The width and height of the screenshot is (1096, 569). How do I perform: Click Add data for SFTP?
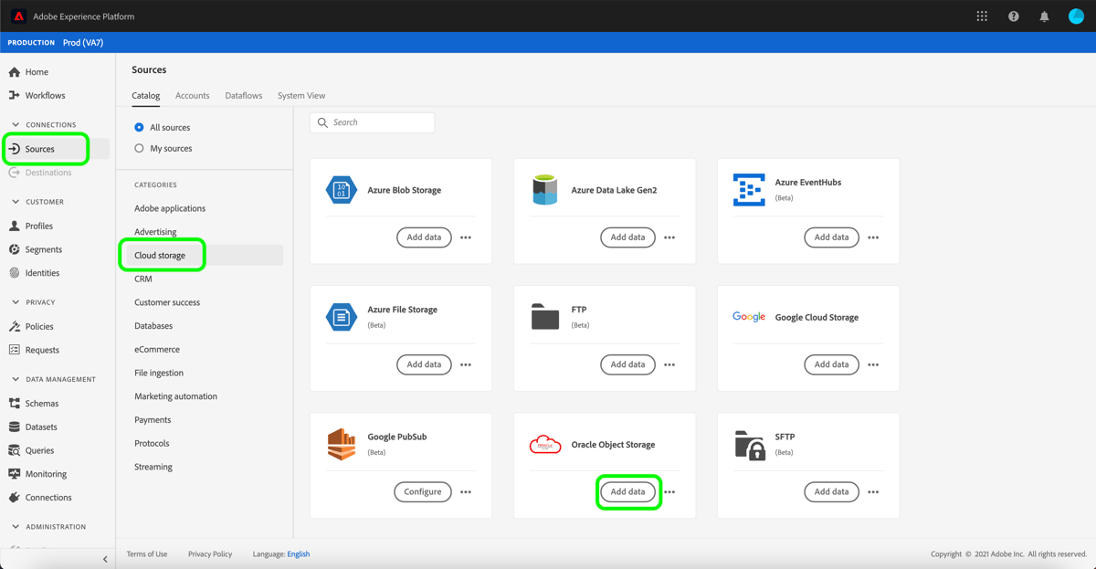click(x=831, y=491)
